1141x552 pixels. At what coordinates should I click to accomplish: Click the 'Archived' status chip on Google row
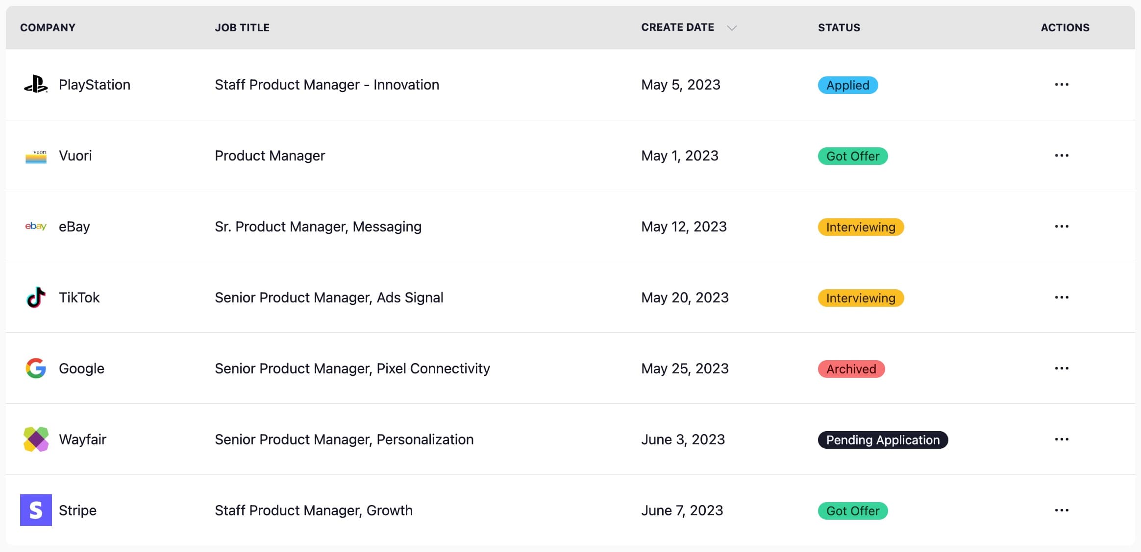(x=851, y=368)
